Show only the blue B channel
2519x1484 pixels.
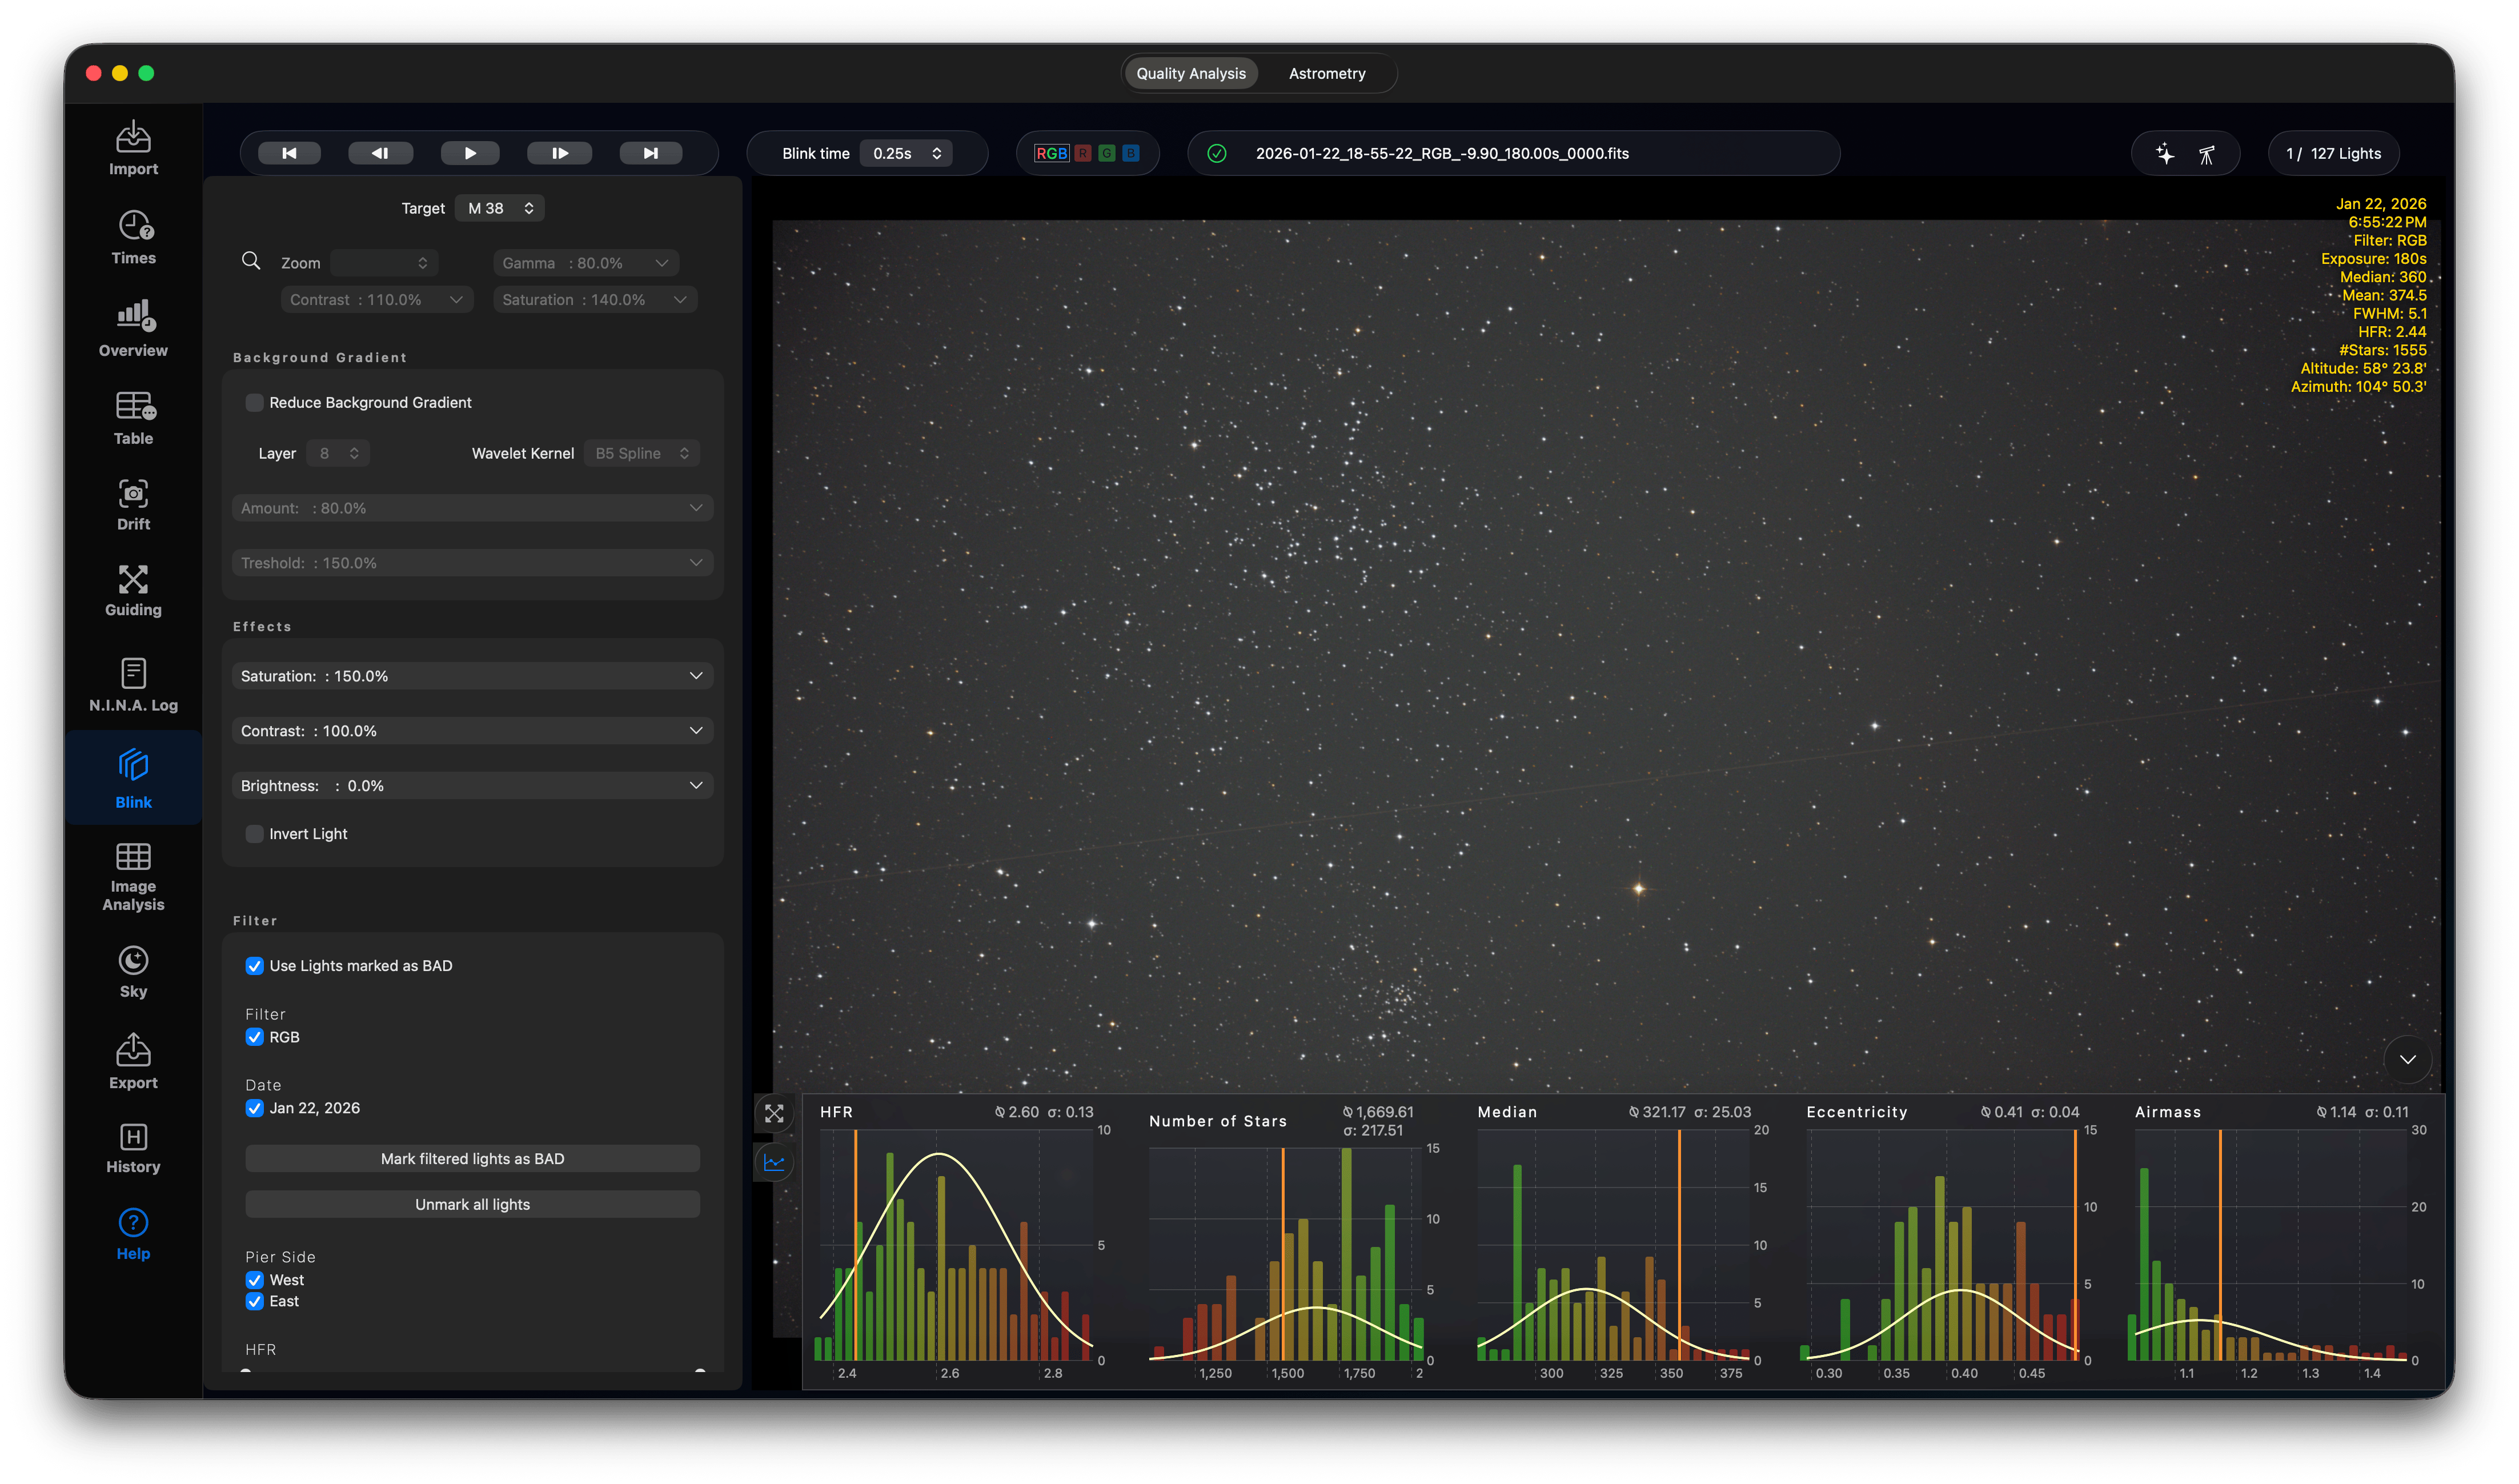point(1130,153)
